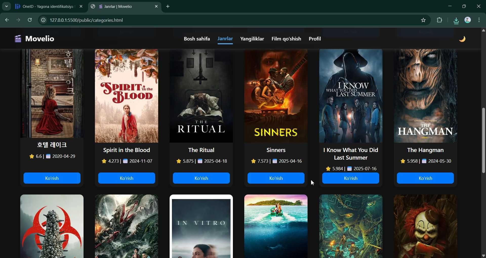Click Ko'rish for I Know What You Did
The width and height of the screenshot is (486, 258).
pyautogui.click(x=351, y=178)
